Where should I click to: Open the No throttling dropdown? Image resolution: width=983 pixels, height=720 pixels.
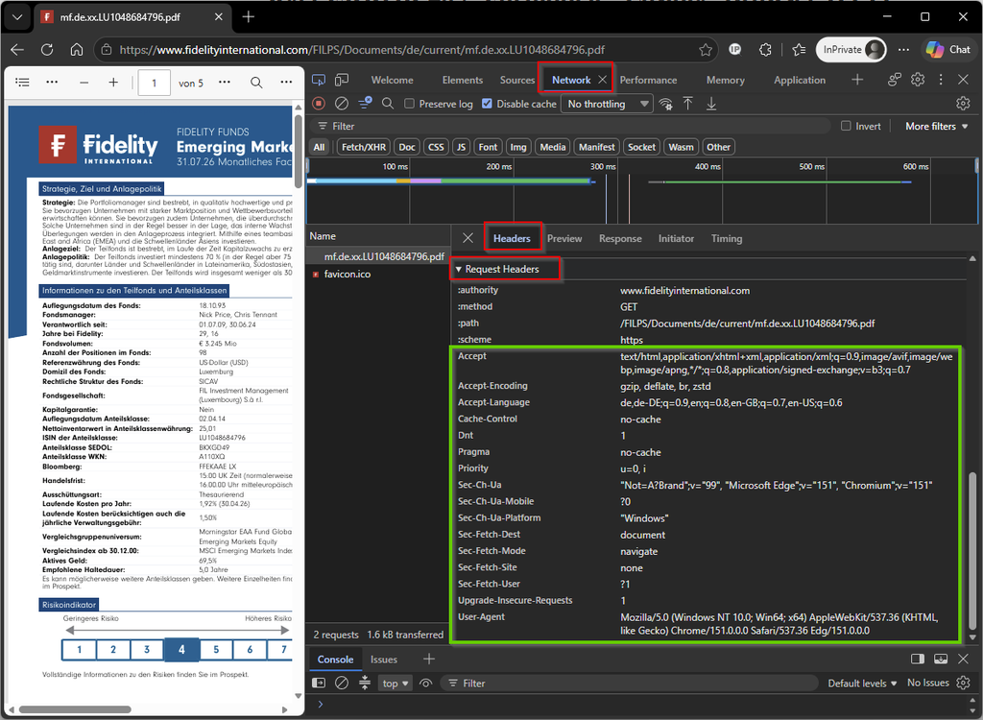tap(608, 104)
